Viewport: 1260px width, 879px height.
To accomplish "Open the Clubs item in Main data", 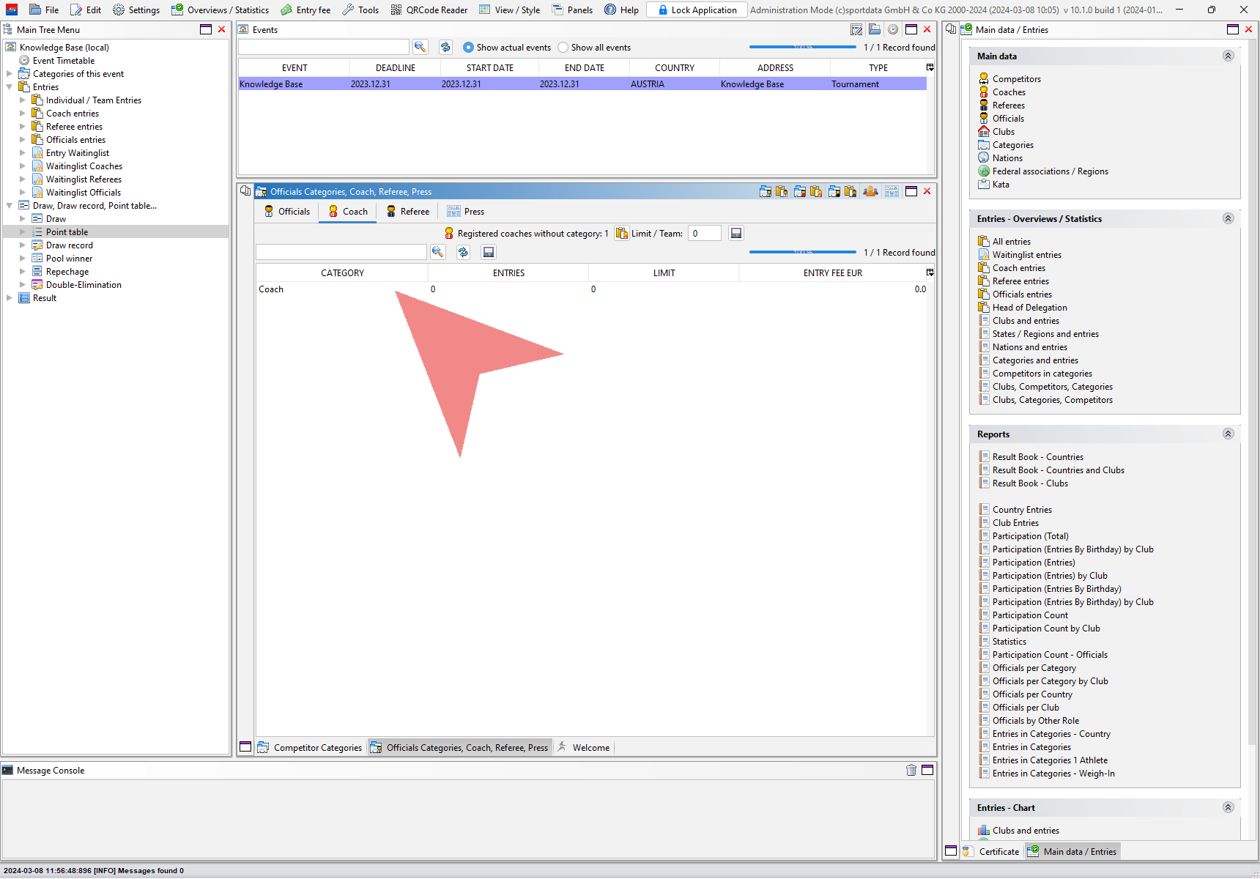I will point(1003,132).
